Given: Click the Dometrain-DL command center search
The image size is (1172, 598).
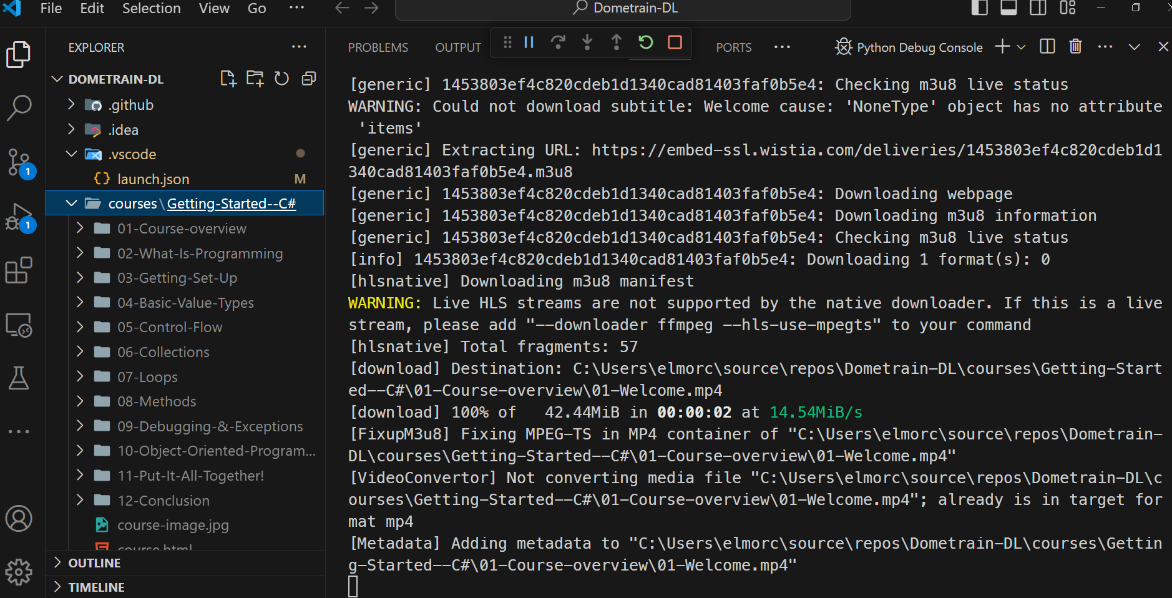Looking at the screenshot, I should 623,9.
